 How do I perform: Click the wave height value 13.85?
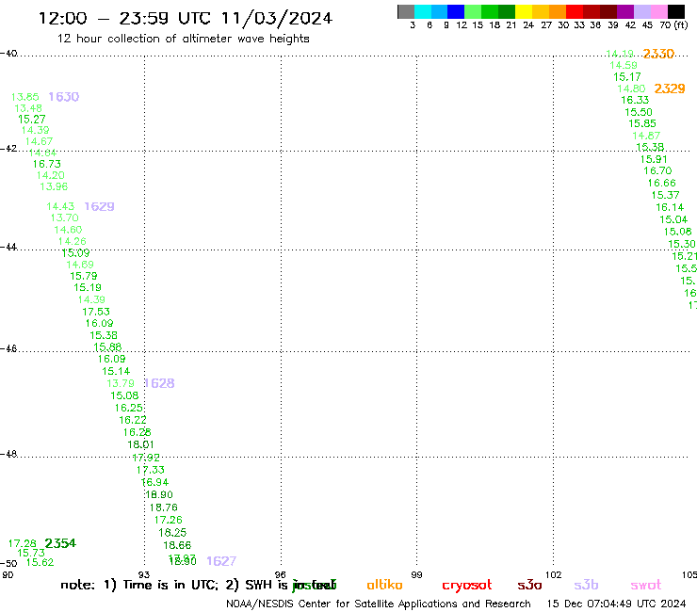click(24, 97)
